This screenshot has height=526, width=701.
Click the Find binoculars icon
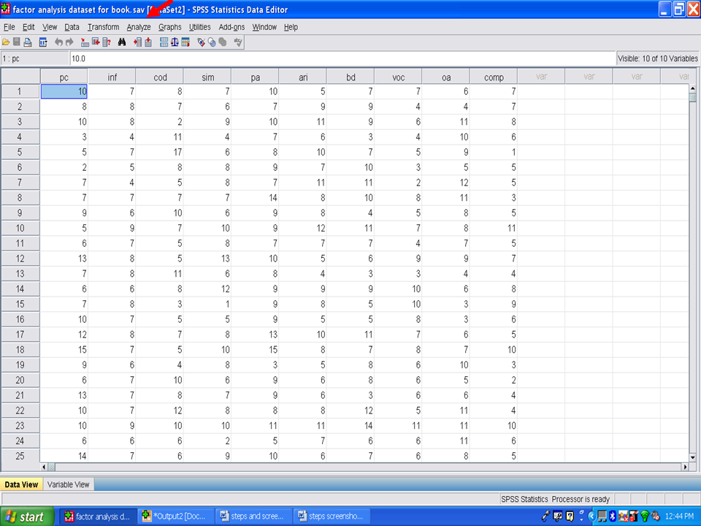pyautogui.click(x=122, y=42)
